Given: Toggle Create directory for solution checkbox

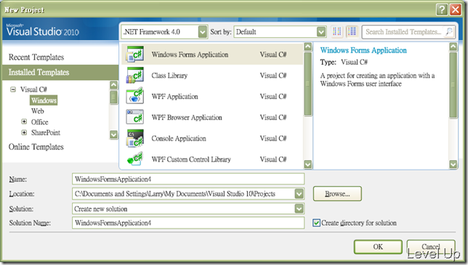Looking at the screenshot, I should 316,223.
